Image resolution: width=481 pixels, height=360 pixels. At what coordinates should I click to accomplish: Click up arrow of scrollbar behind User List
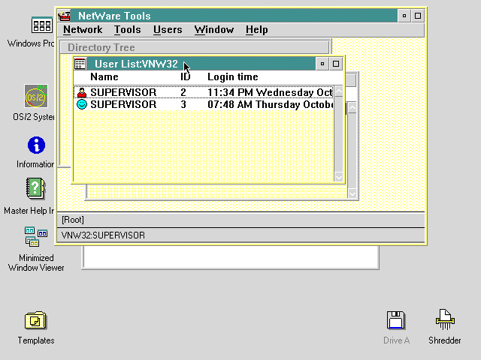352,108
